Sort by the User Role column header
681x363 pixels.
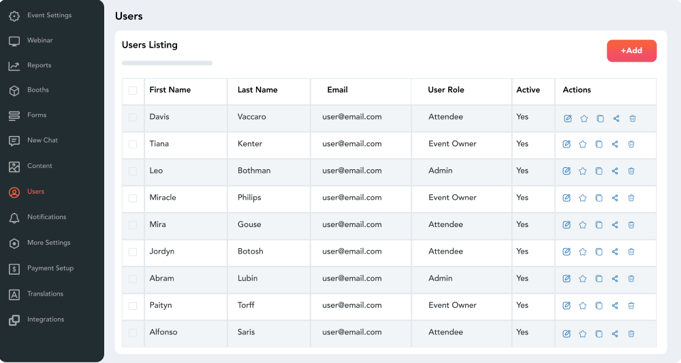click(446, 90)
